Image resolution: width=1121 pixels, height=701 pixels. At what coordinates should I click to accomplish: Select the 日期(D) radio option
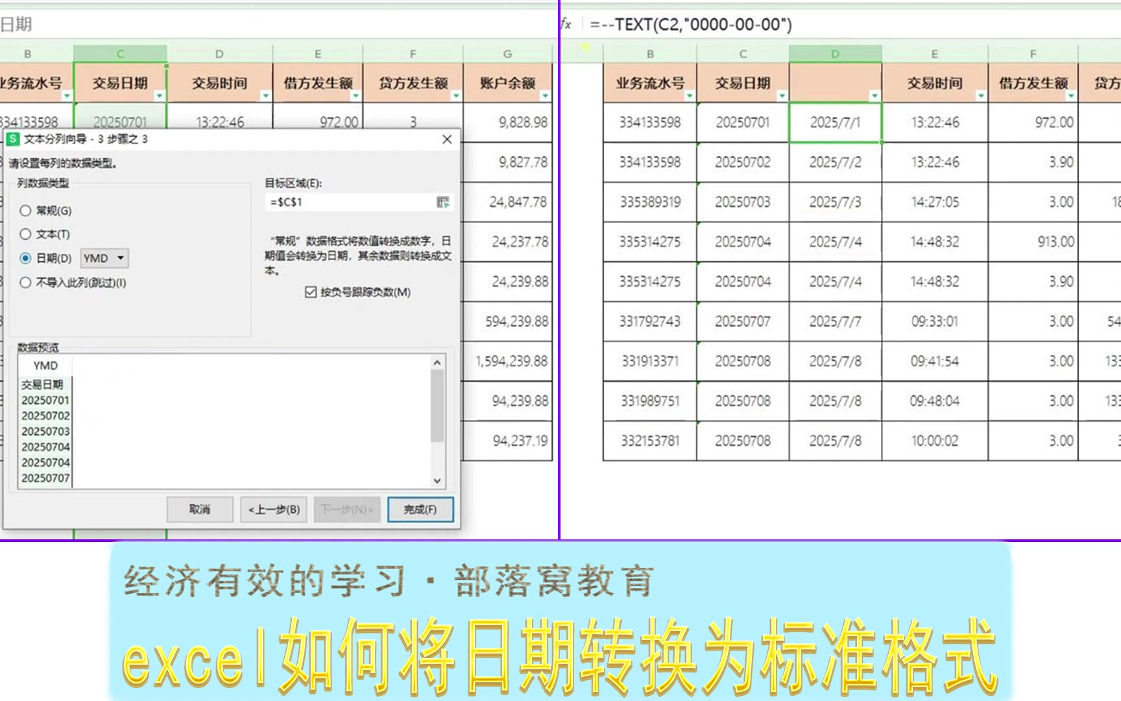click(x=25, y=258)
